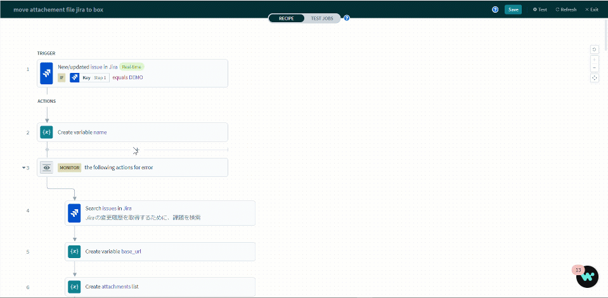Open Create variable base_url step
Screen dimensions: 608x298
point(160,252)
